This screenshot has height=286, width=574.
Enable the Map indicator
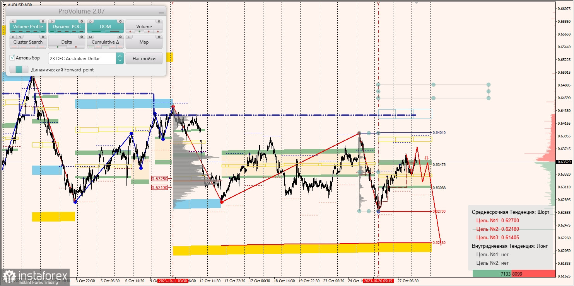[x=144, y=42]
